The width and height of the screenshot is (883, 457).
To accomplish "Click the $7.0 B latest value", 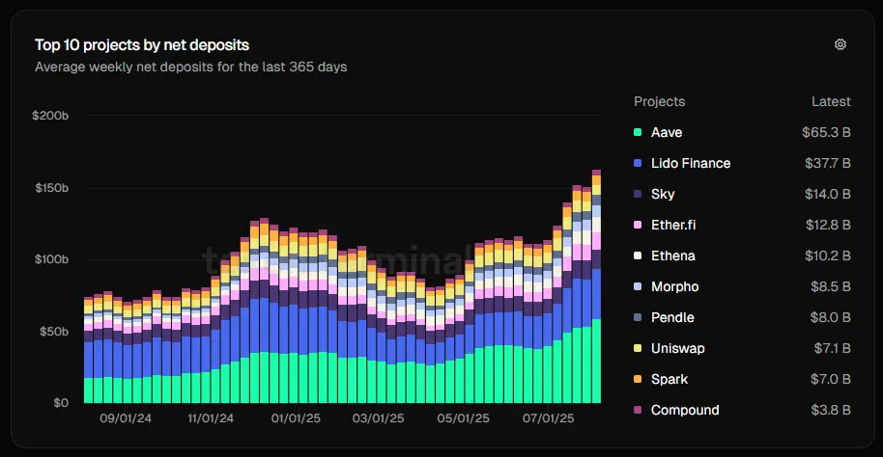I will point(831,380).
